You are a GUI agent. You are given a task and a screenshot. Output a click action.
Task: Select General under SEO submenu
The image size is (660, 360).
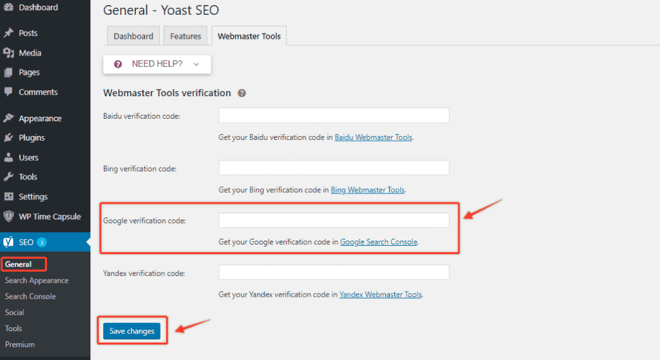tap(19, 265)
